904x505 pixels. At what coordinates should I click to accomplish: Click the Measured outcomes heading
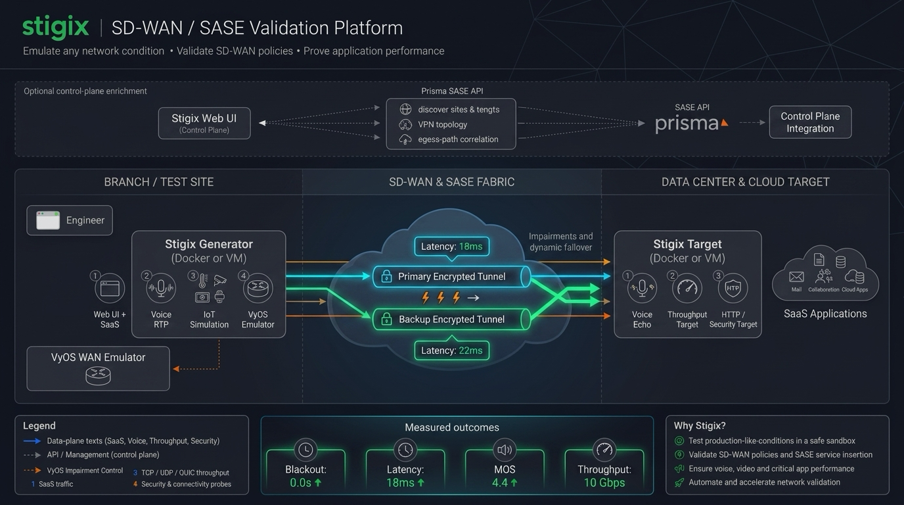pos(452,427)
